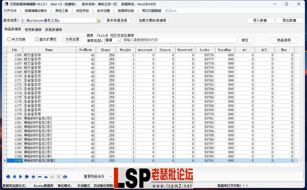Select the row named 生命宝石⑤

tap(151, 93)
